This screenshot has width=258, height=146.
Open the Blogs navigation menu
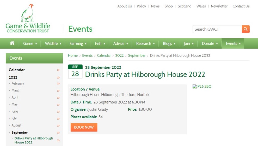[169, 44]
